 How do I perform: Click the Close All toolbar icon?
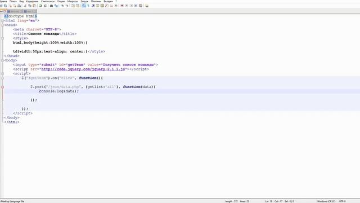(15, 6)
